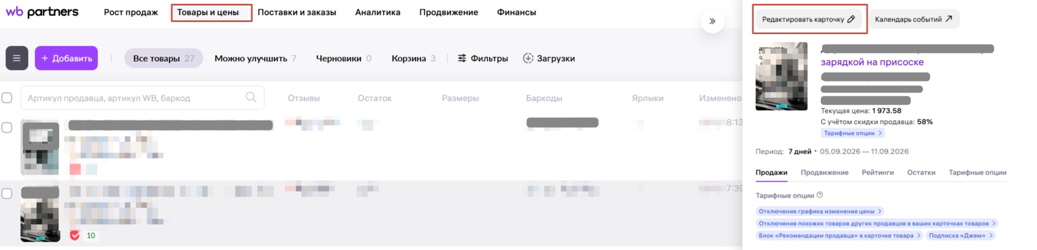Expand the Подписка «Джем» option chip
The height and width of the screenshot is (250, 1037).
(x=961, y=235)
